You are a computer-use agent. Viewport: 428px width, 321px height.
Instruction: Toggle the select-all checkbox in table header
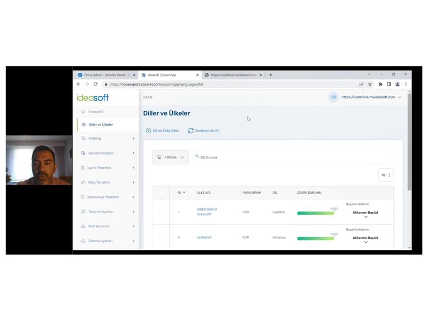click(160, 193)
